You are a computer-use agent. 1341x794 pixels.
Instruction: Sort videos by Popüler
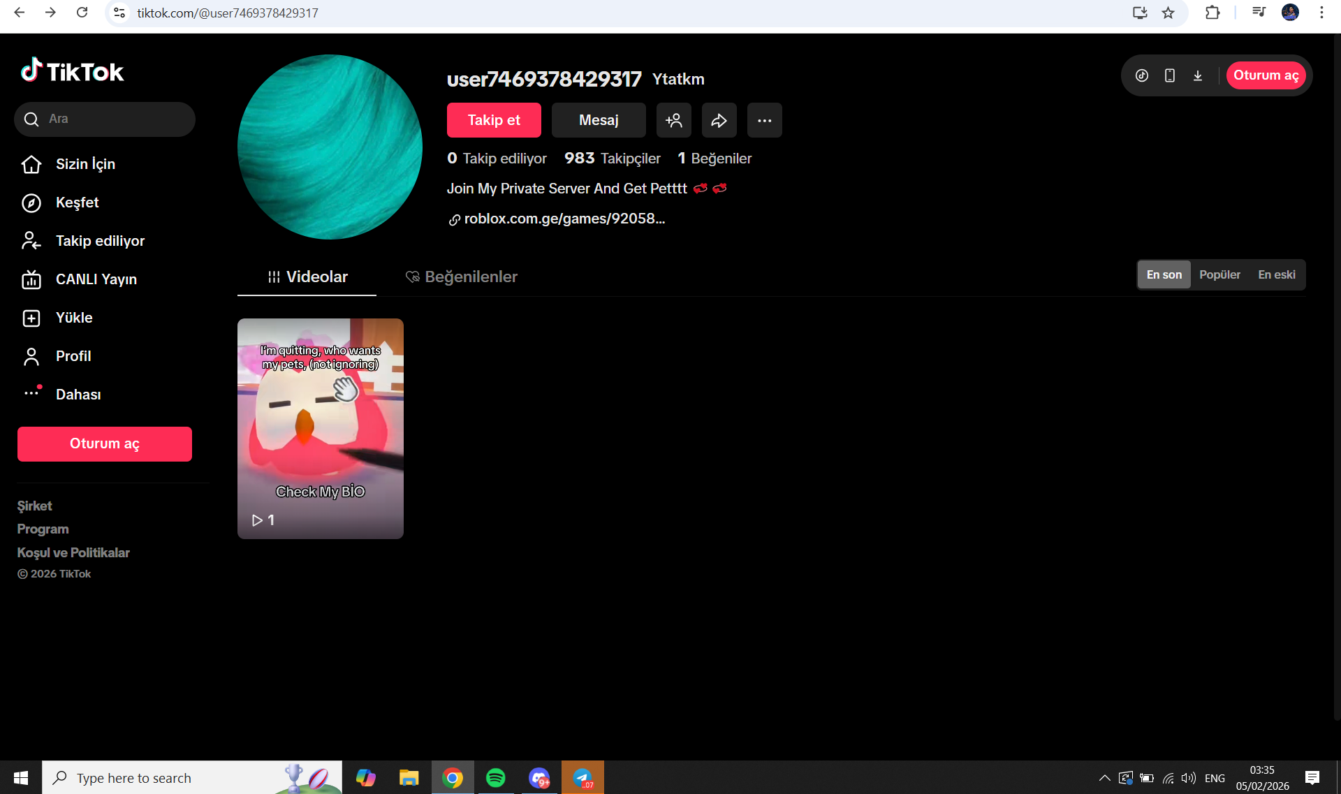(1219, 275)
